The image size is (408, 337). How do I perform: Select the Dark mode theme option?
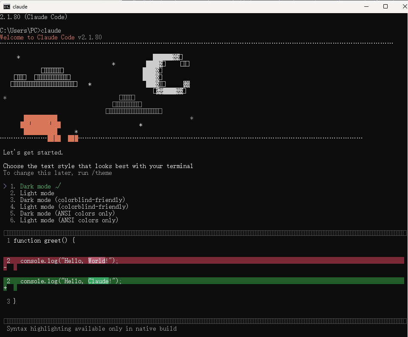tap(35, 186)
